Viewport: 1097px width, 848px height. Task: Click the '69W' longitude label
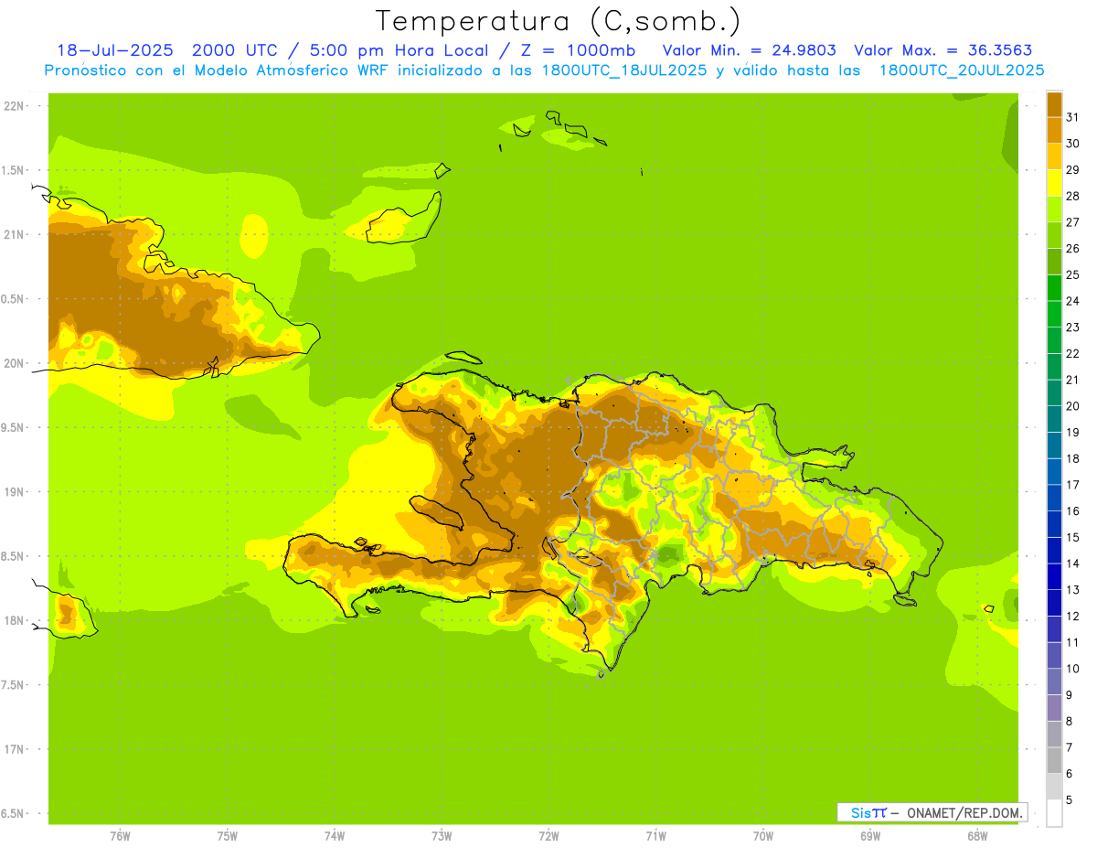870,836
